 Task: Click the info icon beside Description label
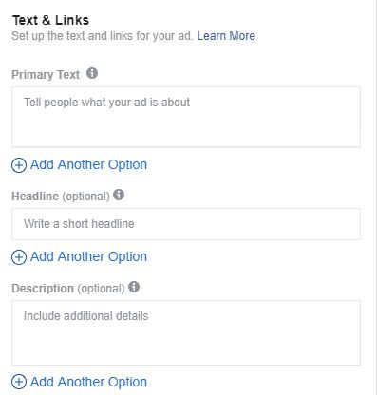tap(134, 287)
